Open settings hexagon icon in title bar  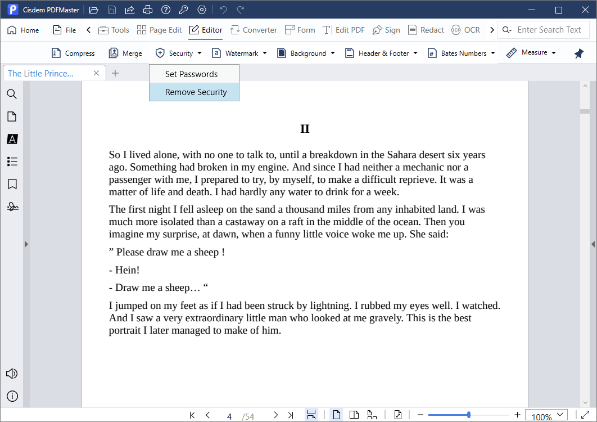(x=202, y=10)
